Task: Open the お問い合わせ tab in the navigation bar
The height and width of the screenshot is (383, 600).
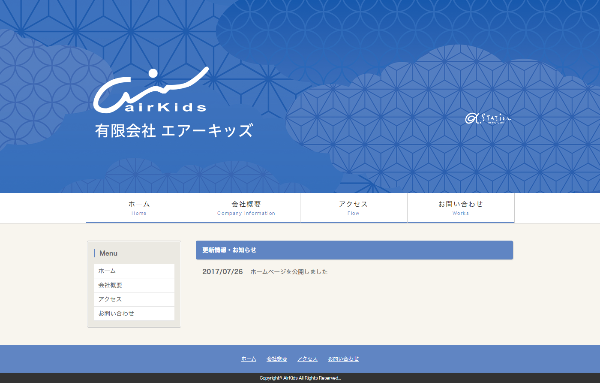Action: [x=461, y=208]
